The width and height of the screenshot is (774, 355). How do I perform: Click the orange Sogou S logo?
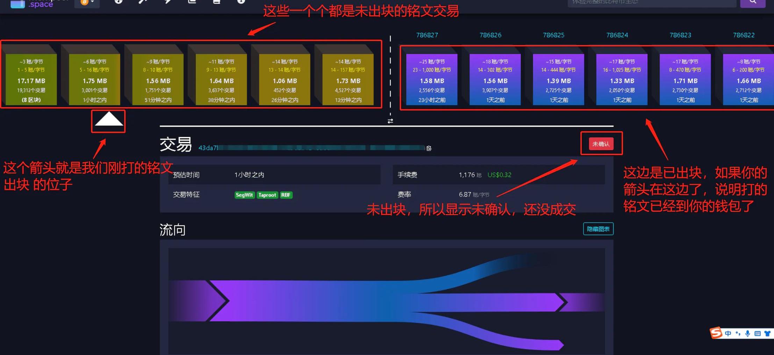(x=716, y=333)
